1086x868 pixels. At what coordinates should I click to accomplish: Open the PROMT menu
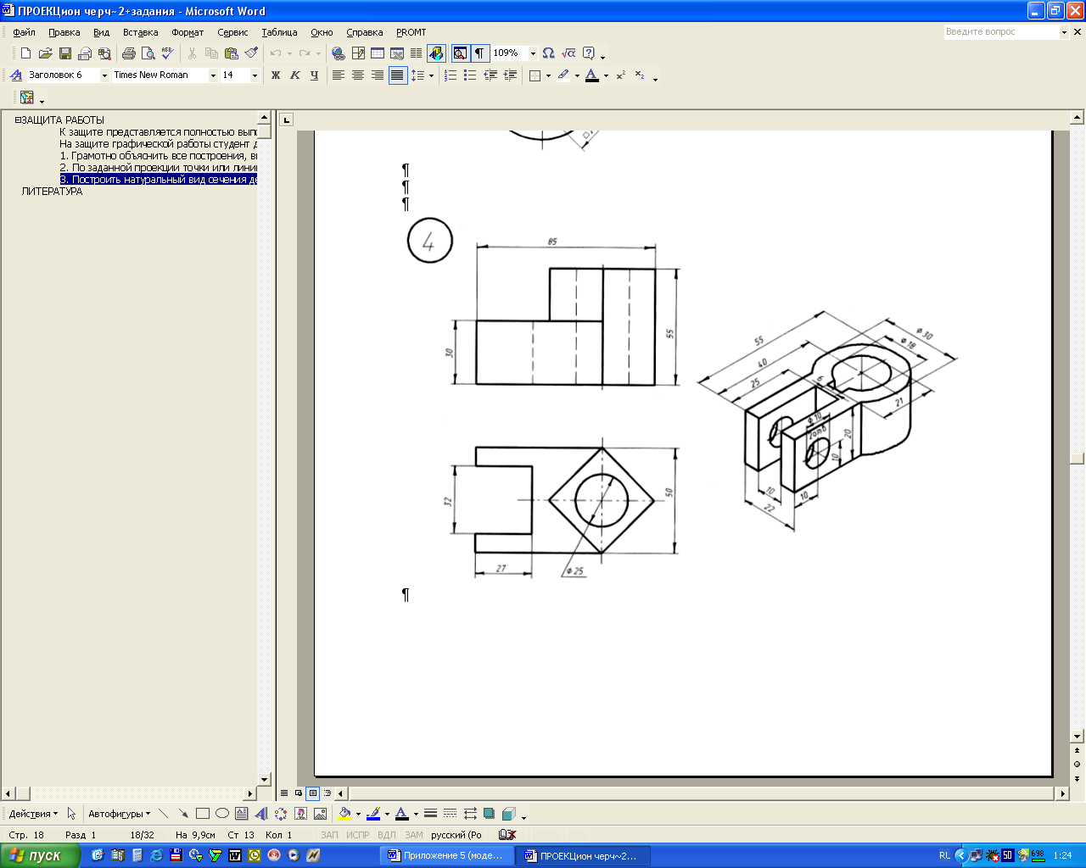(x=411, y=32)
